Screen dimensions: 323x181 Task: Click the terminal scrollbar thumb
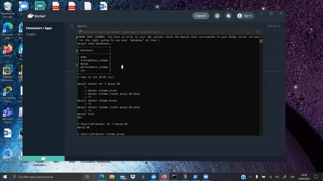261,41
